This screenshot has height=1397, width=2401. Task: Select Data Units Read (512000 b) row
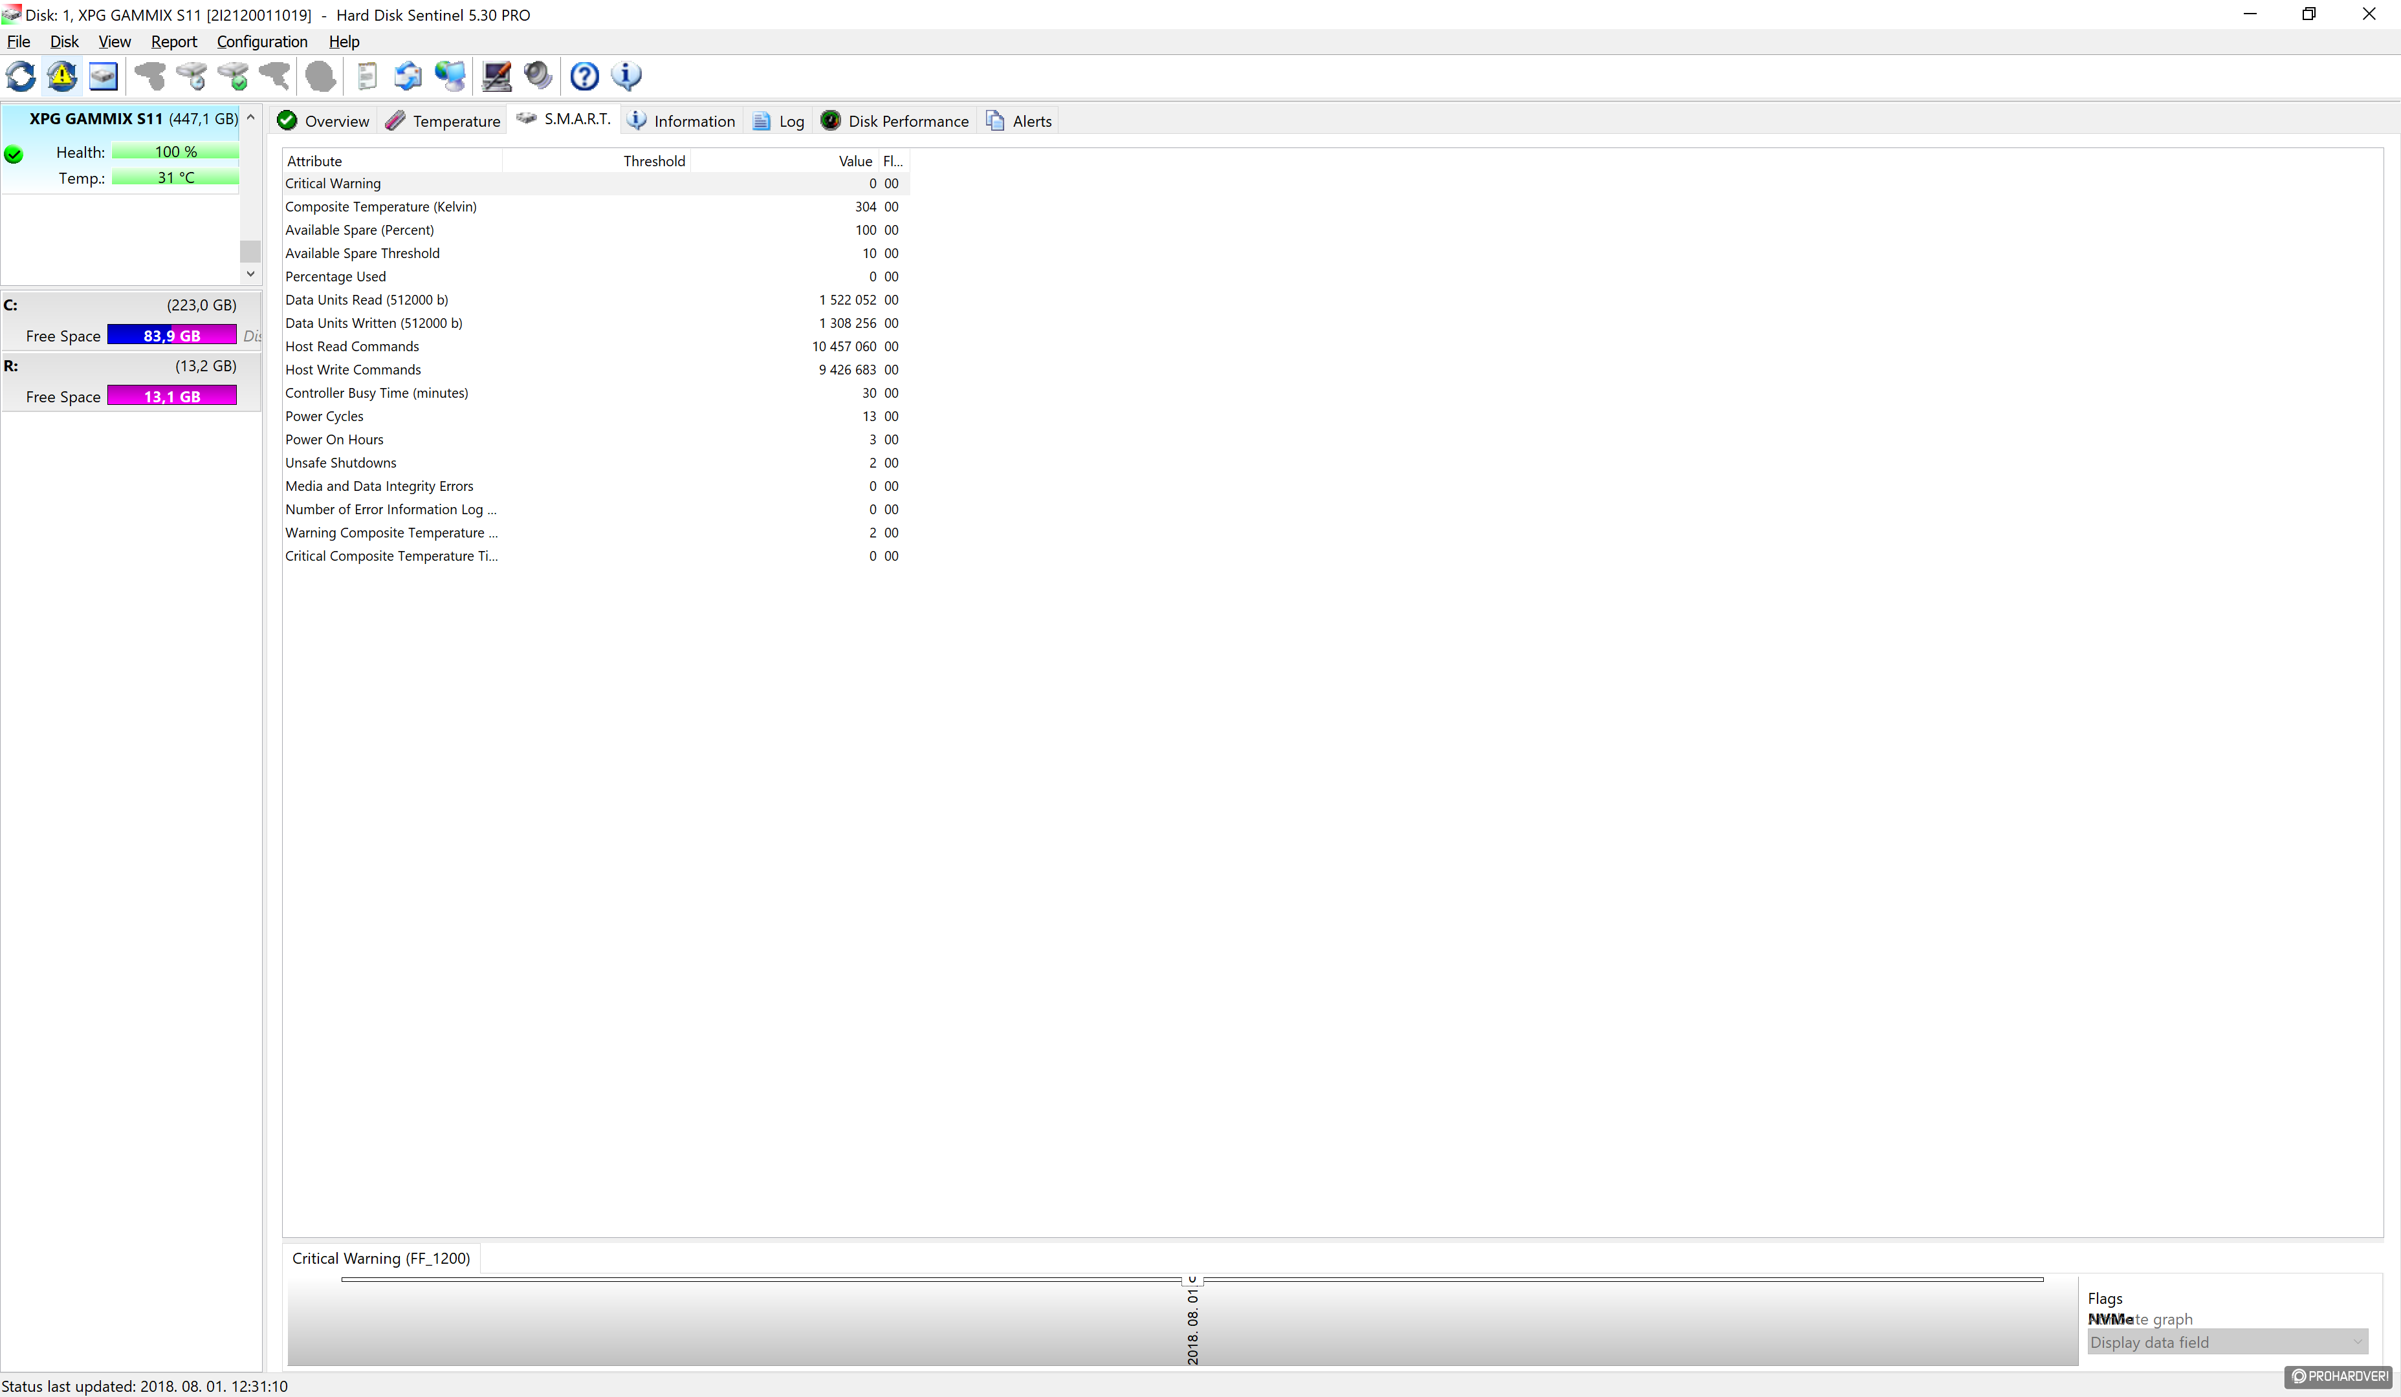coord(595,300)
